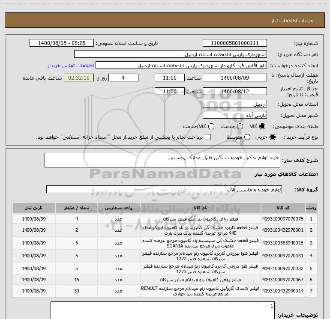Click the request creator name field
Screen dimensions: 330x319
tap(181, 66)
